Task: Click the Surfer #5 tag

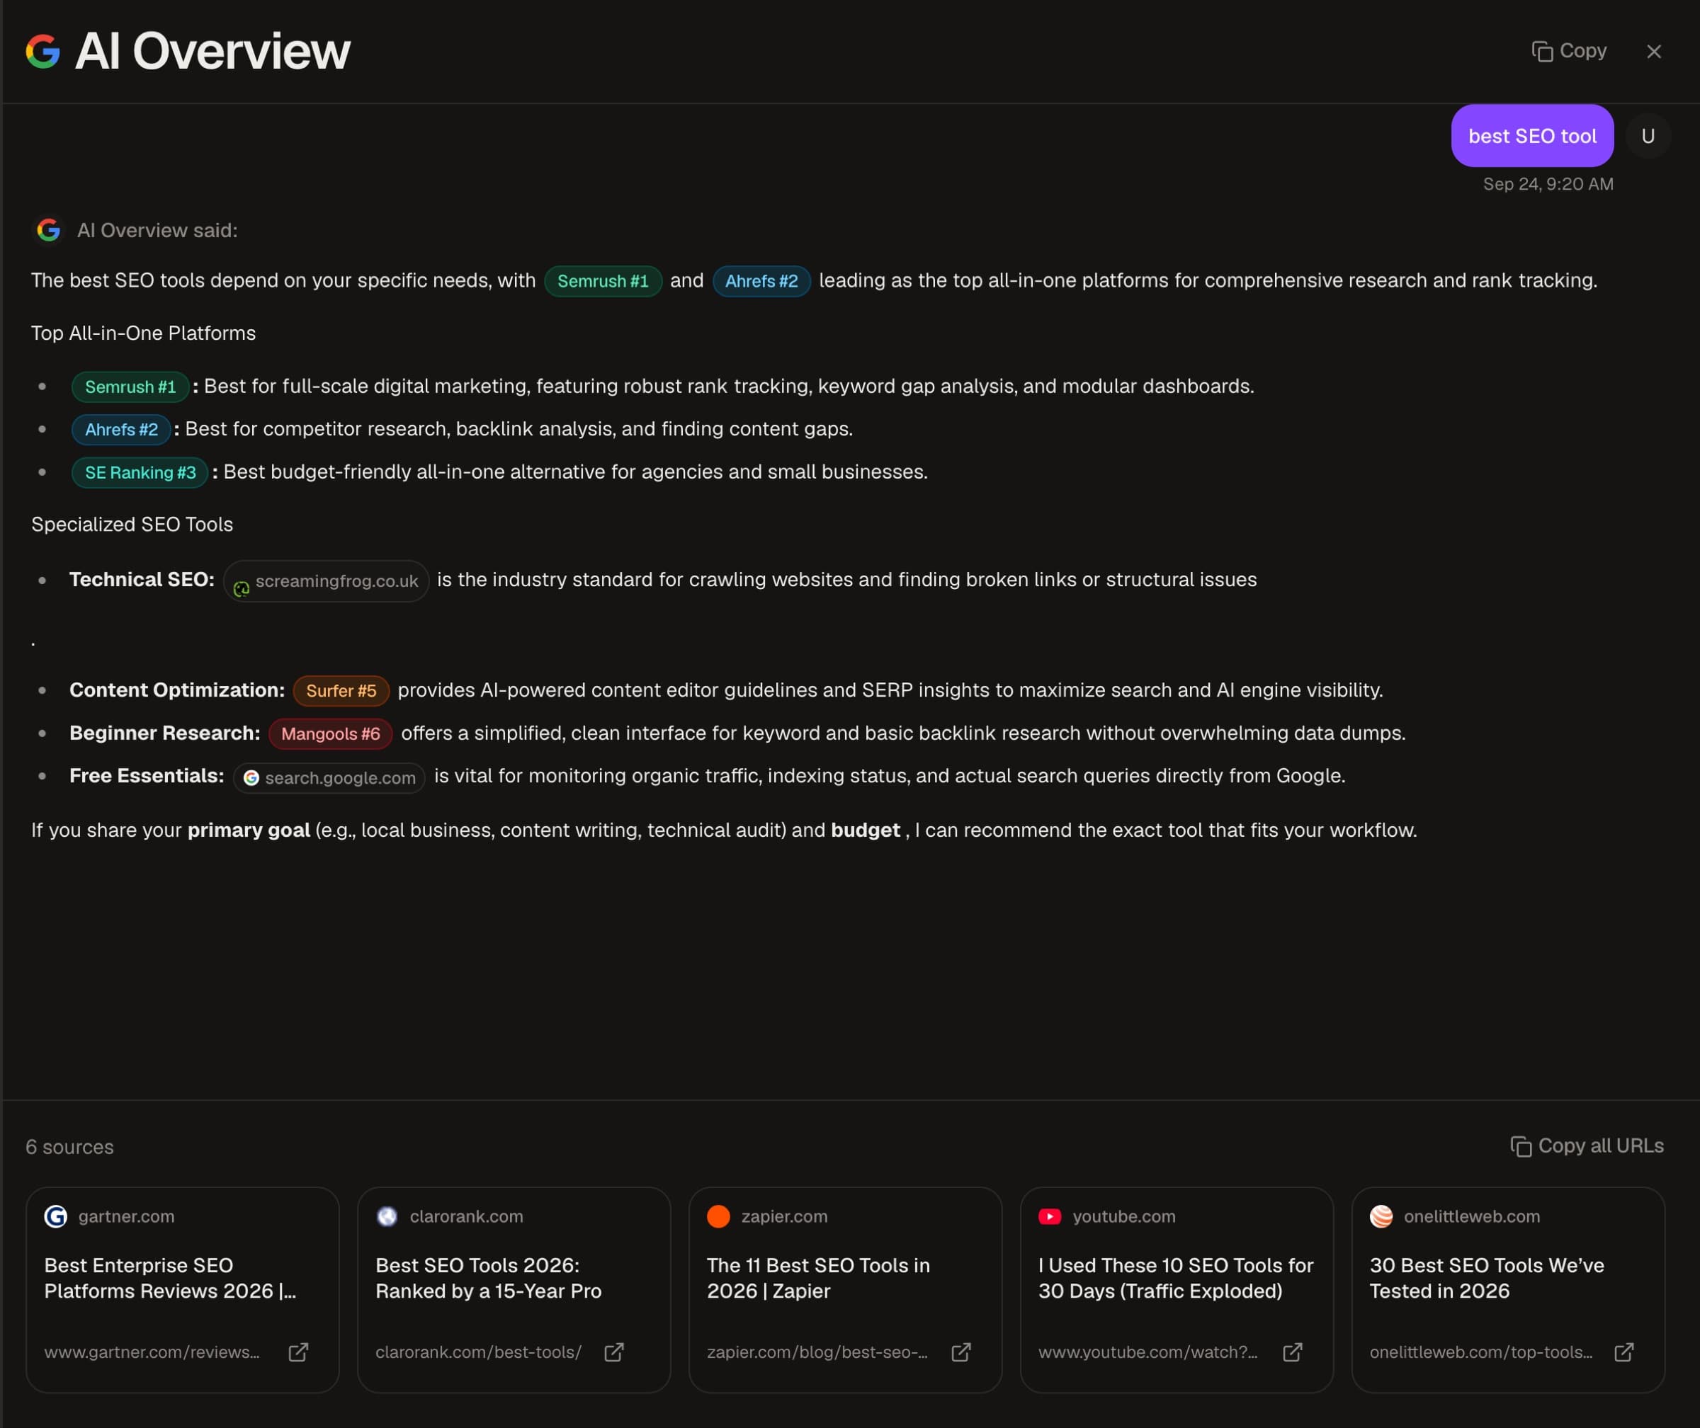Action: click(341, 690)
